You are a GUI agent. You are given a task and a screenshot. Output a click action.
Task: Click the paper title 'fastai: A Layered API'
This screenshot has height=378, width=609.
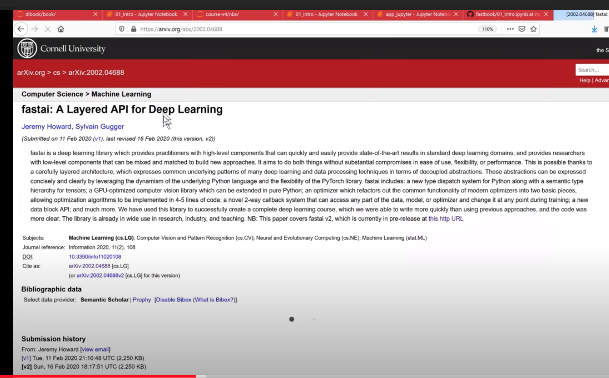[122, 109]
